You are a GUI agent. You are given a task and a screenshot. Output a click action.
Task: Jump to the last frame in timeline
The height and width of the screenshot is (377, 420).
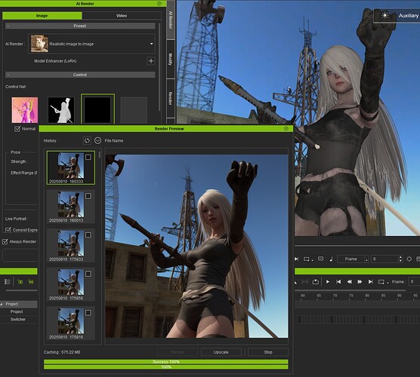[x=370, y=281]
